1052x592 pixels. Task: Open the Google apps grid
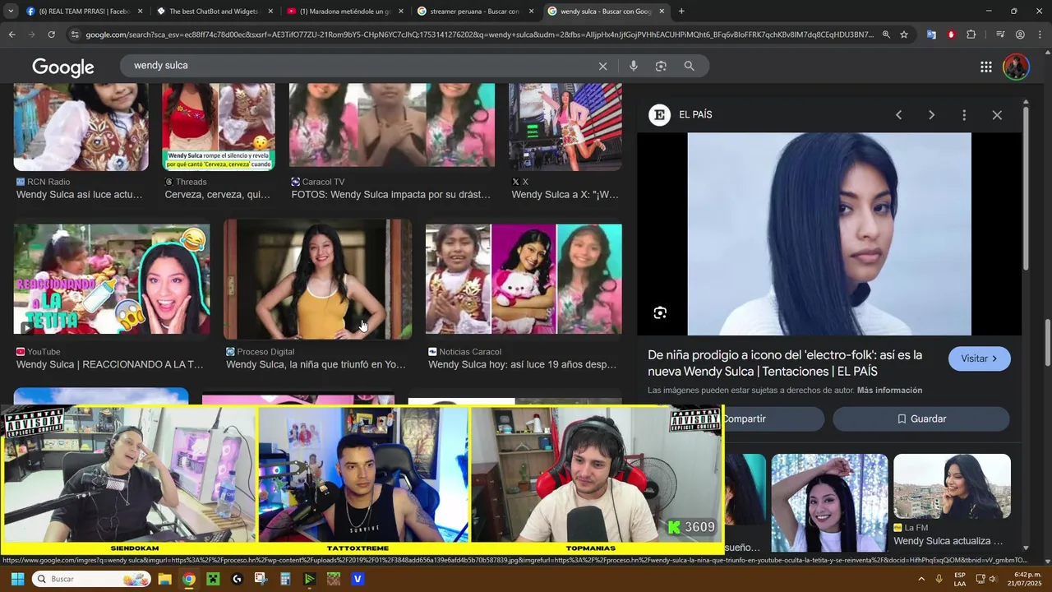(986, 67)
